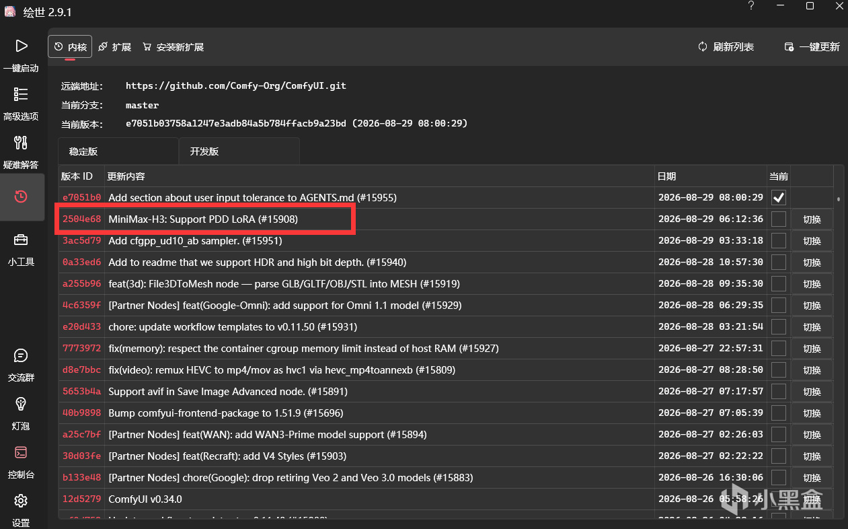Click the help question mark icon

751,6
